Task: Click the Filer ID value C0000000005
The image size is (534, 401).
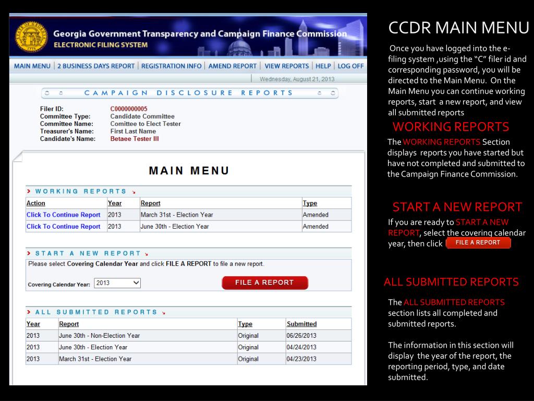Action: pyautogui.click(x=129, y=109)
